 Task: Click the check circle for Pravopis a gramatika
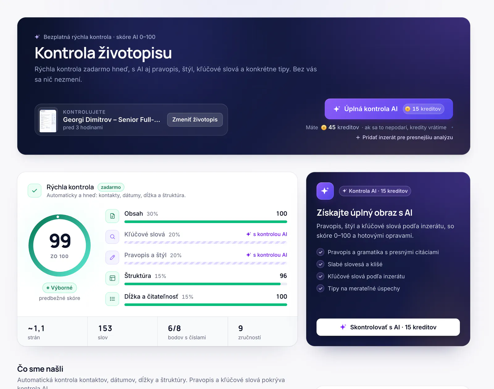tap(320, 252)
